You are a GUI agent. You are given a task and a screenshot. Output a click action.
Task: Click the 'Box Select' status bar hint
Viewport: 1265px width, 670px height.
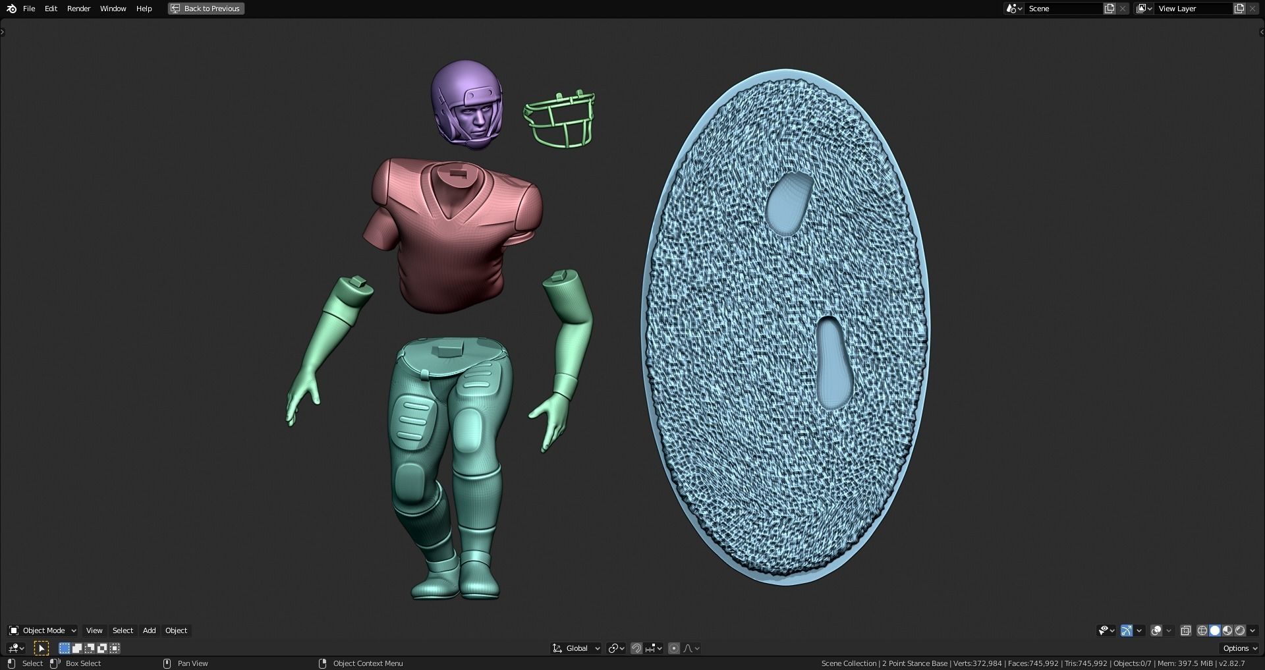tap(83, 663)
